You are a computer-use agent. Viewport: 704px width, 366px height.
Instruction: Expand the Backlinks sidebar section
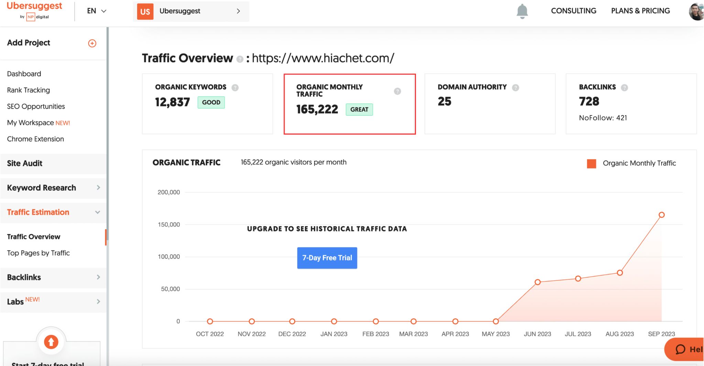click(x=53, y=278)
